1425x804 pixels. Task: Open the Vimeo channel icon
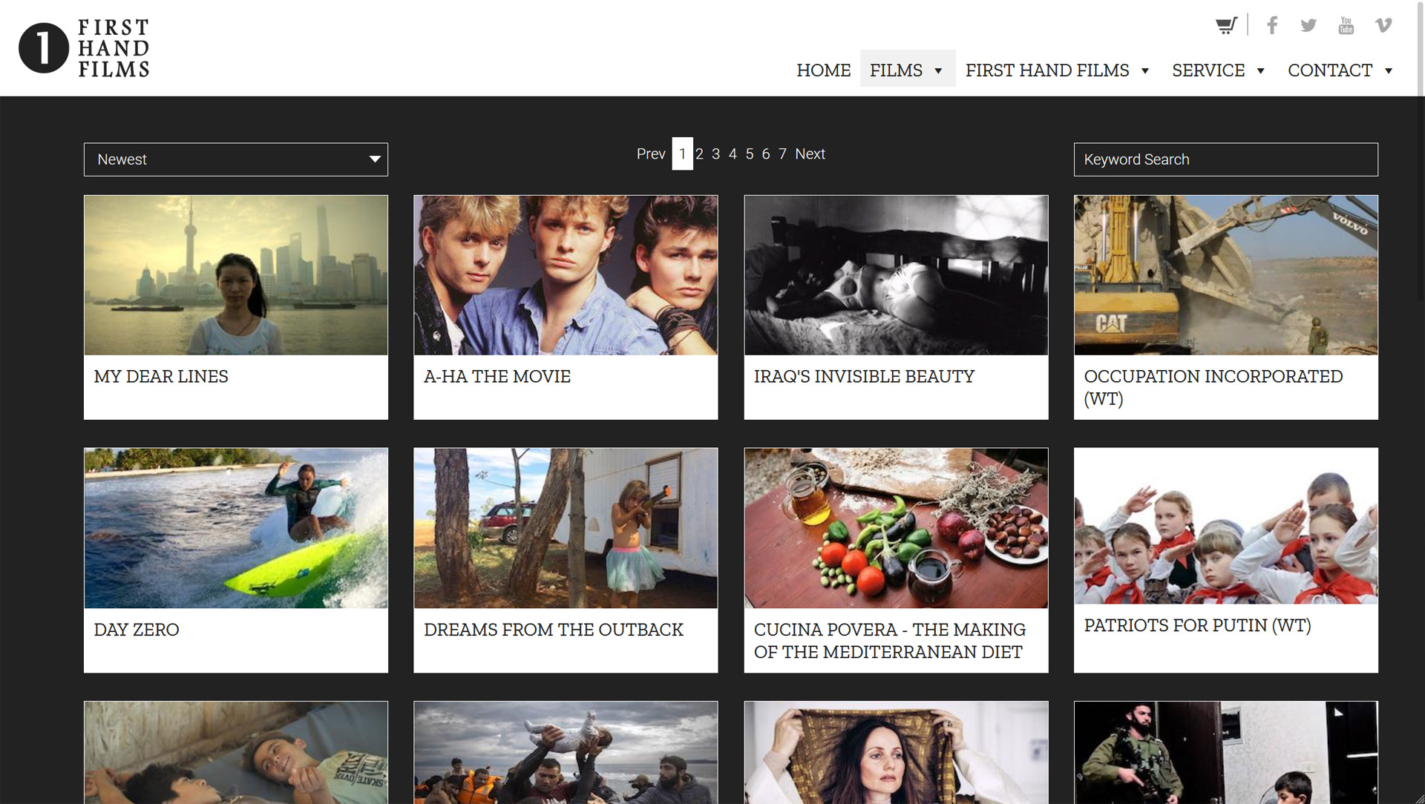pyautogui.click(x=1383, y=25)
